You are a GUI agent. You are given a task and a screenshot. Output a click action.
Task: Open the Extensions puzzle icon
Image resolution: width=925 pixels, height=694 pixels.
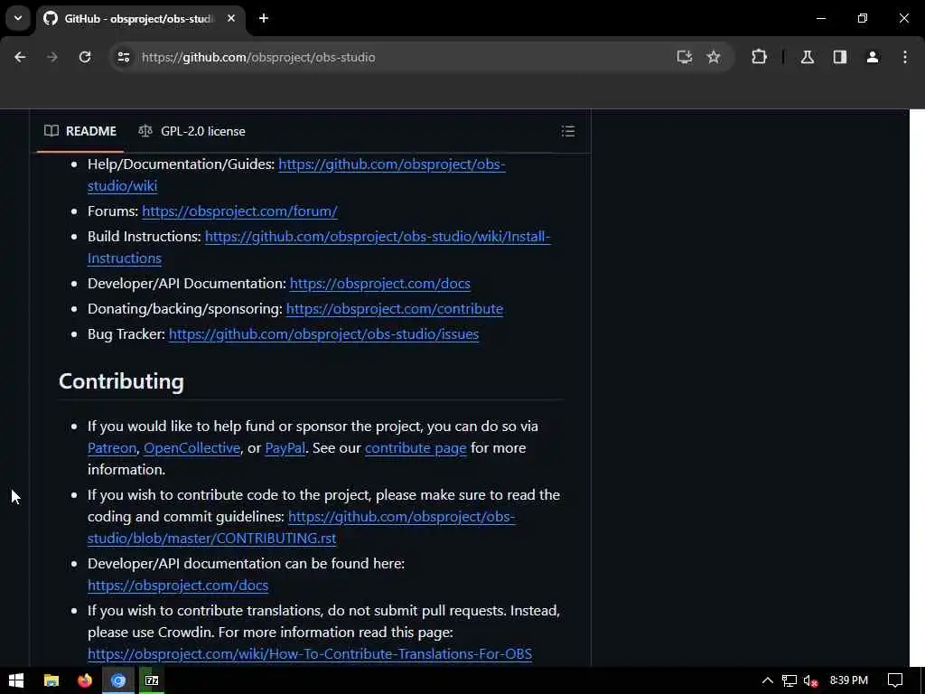point(759,57)
